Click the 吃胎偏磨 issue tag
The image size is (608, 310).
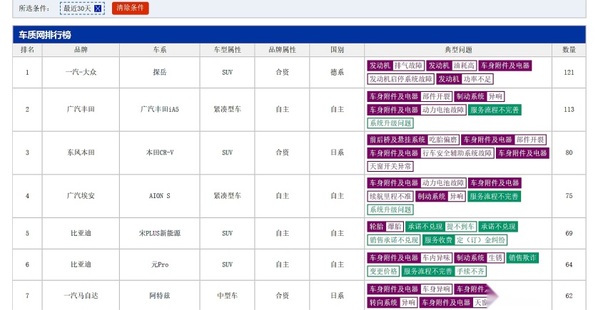tap(443, 140)
